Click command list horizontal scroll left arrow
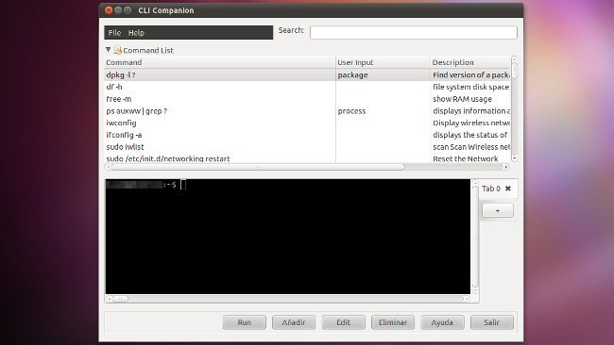 108,167
